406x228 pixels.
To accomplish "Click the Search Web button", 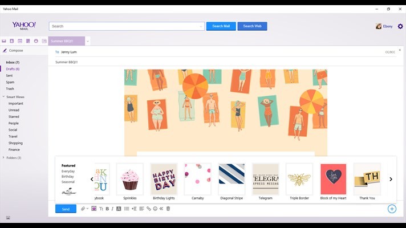I will click(252, 26).
